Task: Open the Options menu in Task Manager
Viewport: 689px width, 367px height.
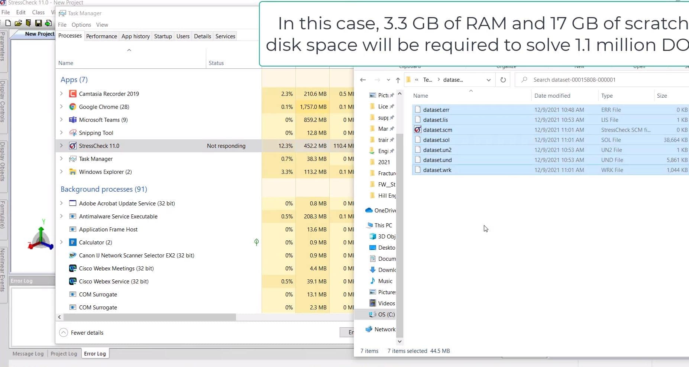Action: click(x=81, y=25)
